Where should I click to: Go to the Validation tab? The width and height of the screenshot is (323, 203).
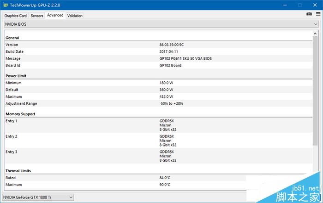click(x=75, y=16)
